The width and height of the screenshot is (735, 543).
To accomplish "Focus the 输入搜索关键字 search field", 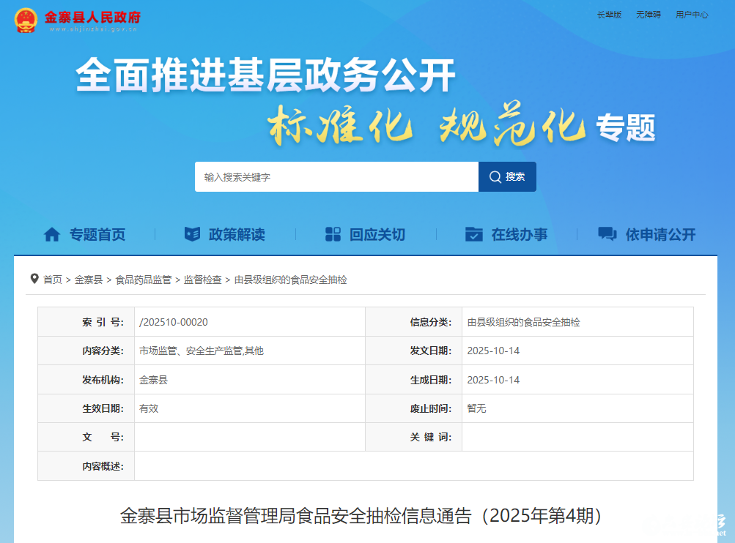I will (336, 177).
